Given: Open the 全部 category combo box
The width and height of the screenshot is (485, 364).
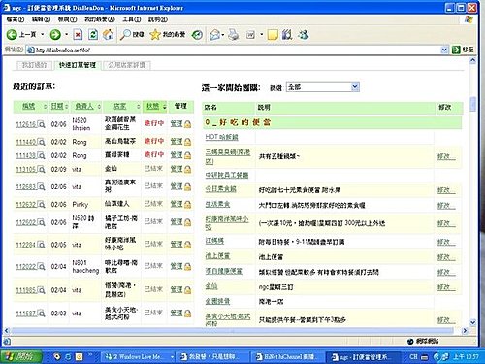Looking at the screenshot, I should pos(323,87).
